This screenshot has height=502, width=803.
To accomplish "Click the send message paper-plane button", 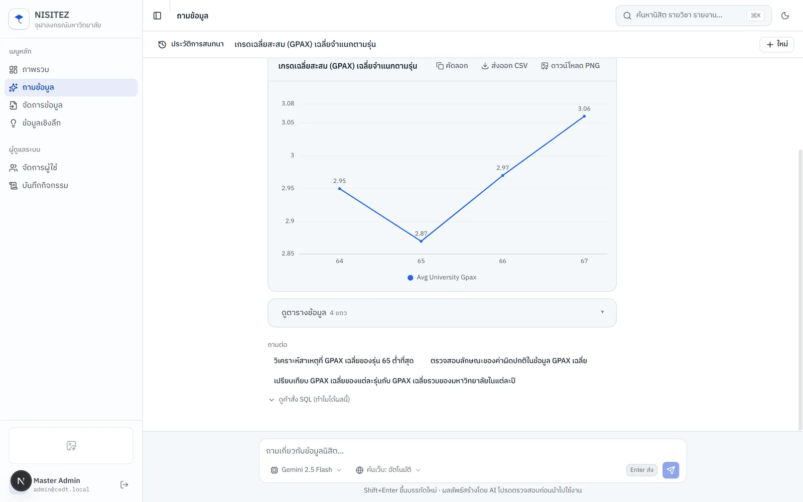I will 671,470.
